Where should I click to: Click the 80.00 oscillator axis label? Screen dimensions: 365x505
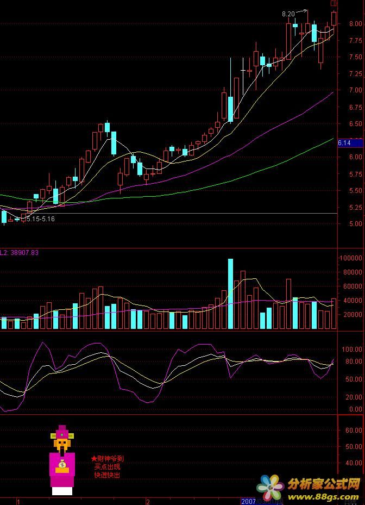click(354, 361)
